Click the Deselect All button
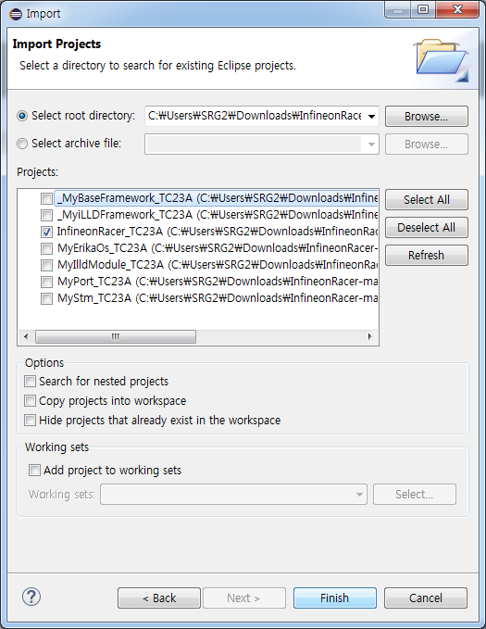The width and height of the screenshot is (486, 629). tap(426, 228)
